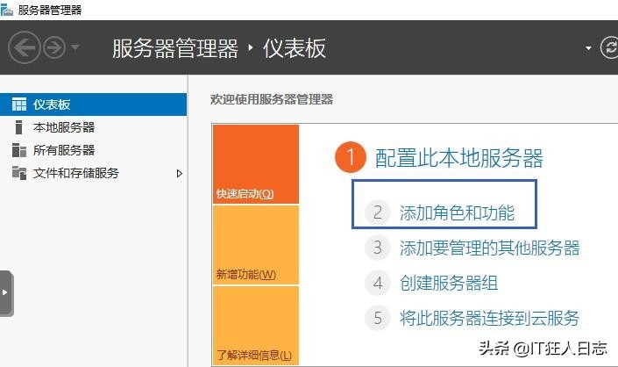Expand the collapsed side panel handle

pyautogui.click(x=6, y=293)
